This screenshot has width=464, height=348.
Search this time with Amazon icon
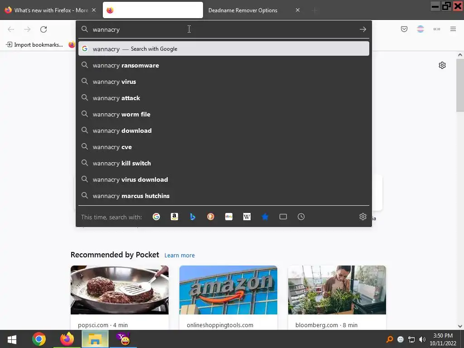(174, 217)
